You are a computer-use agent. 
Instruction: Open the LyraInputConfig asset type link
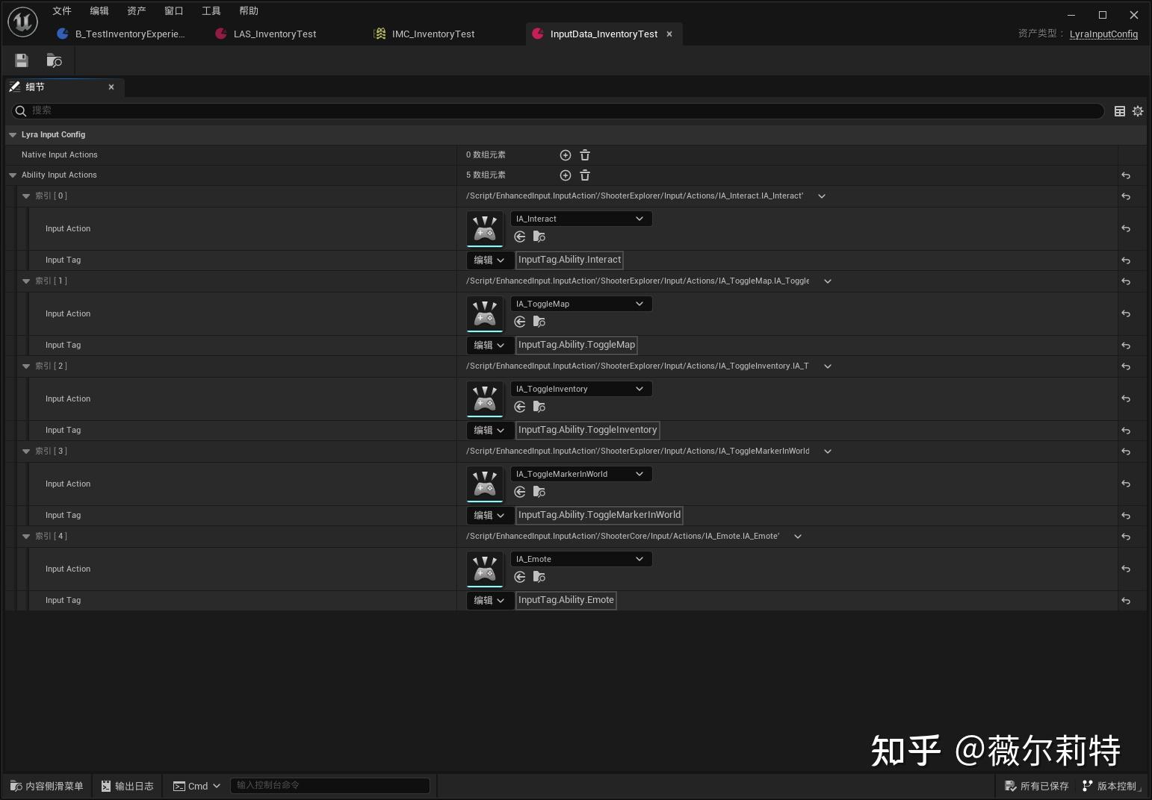(x=1103, y=34)
